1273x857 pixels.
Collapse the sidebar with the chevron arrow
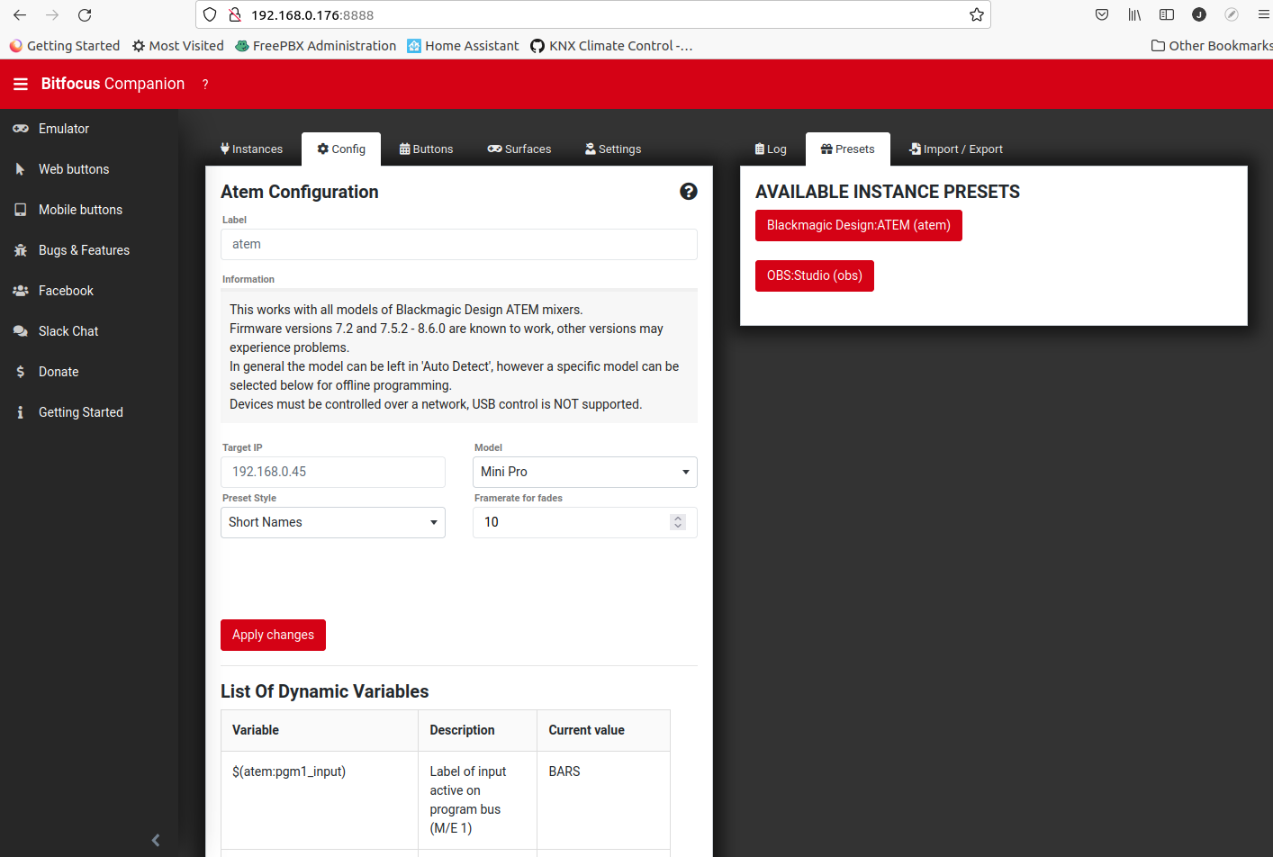click(156, 840)
